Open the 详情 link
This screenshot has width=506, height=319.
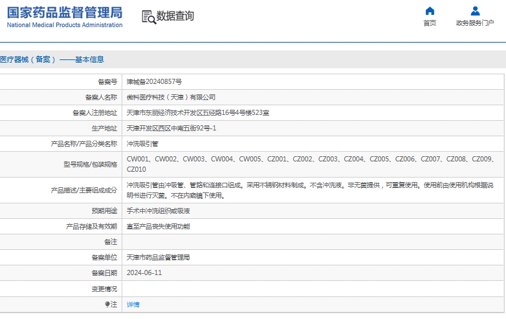click(133, 305)
